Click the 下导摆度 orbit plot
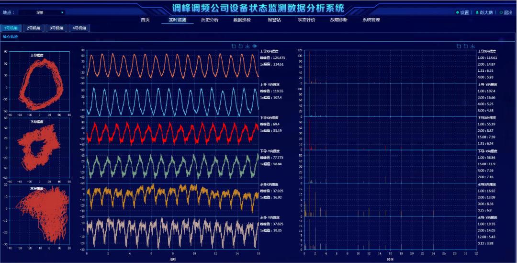Viewport: 517px width, 263px height. coord(40,148)
